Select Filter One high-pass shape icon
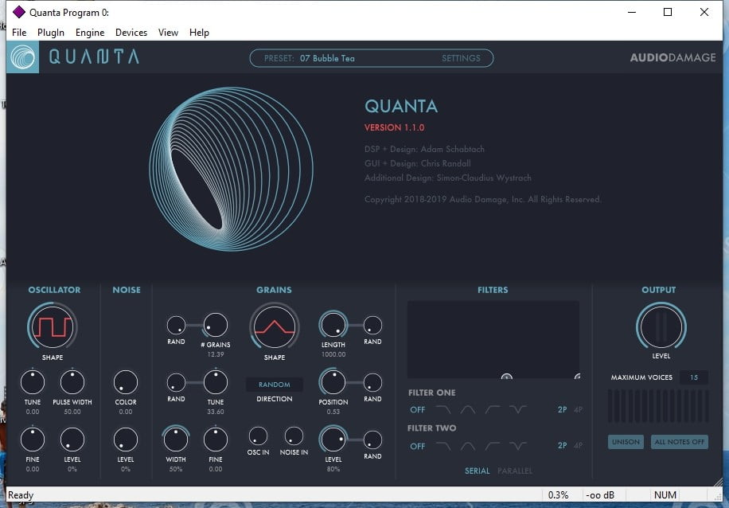This screenshot has height=508, width=729. pos(493,409)
